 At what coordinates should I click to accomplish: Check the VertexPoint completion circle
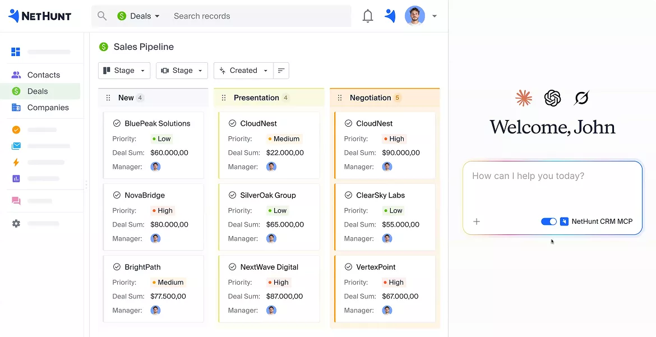point(348,267)
